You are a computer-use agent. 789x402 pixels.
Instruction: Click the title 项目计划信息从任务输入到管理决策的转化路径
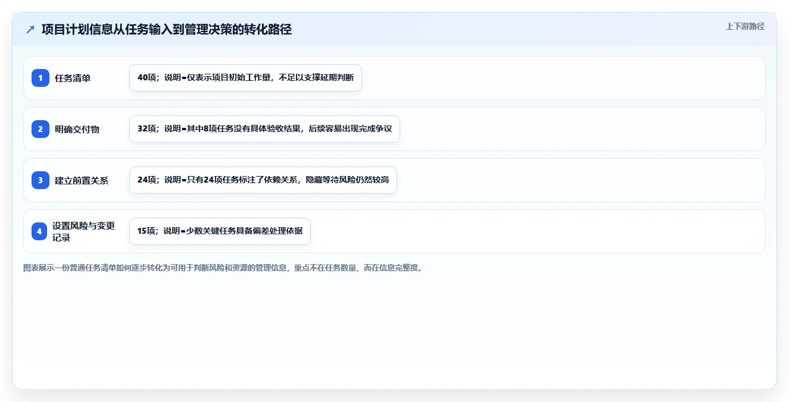(167, 29)
